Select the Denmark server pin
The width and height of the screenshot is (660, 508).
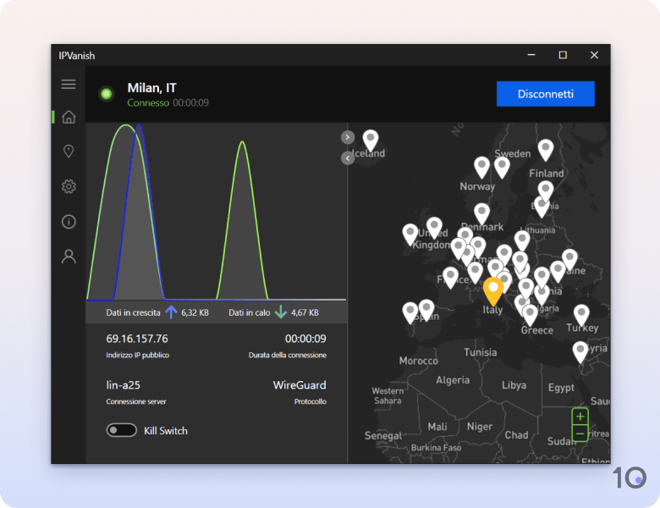point(482,213)
